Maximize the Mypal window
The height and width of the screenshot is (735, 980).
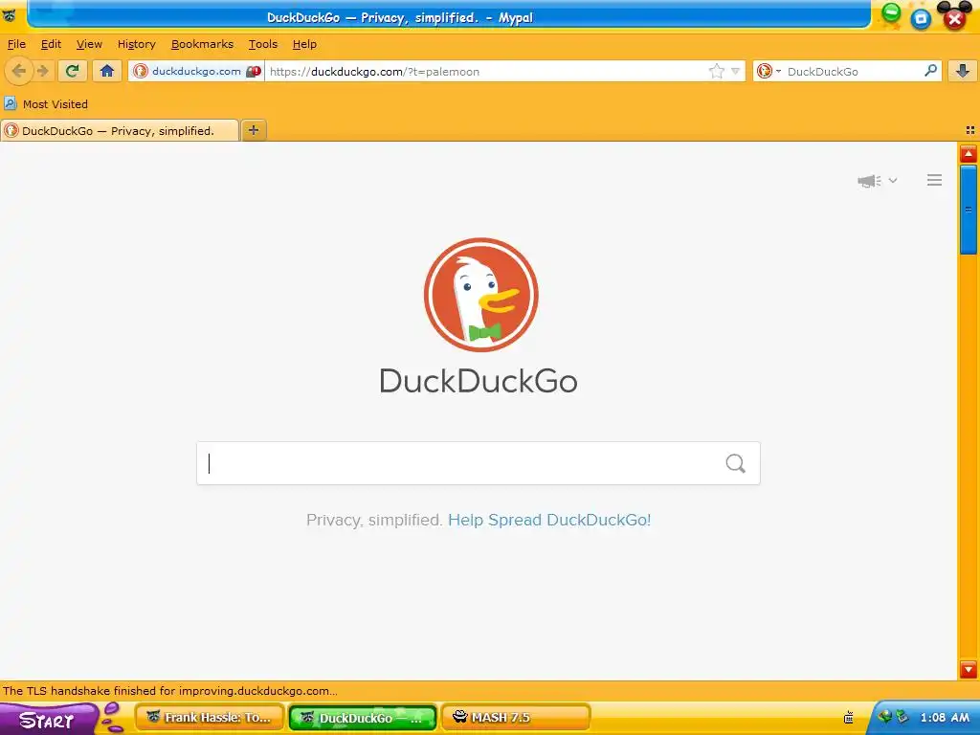920,18
